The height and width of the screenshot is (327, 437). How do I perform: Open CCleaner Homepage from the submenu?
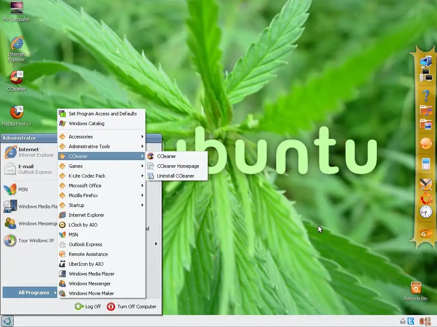coord(177,166)
